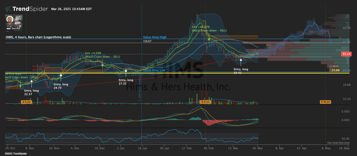Click the '30. Jan' date axis label
The image size is (357, 156).
click(164, 149)
